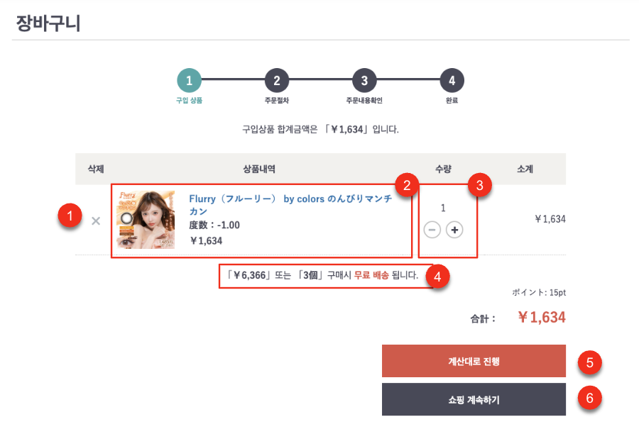The width and height of the screenshot is (639, 429).
Task: Select step 3 주문내용확인 circle
Action: tap(364, 81)
